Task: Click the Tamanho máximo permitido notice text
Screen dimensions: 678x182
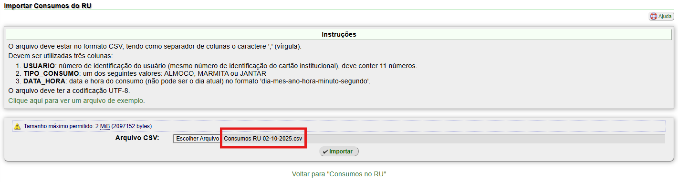Action: tap(87, 126)
